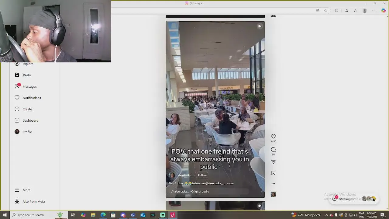
Task: Open the Windows notification center
Action: tap(383, 215)
